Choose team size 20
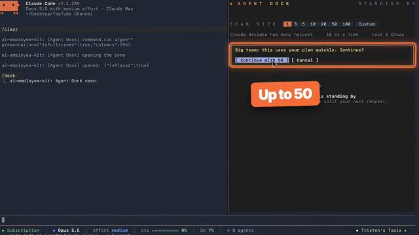Image resolution: width=419 pixels, height=235 pixels. [x=323, y=24]
